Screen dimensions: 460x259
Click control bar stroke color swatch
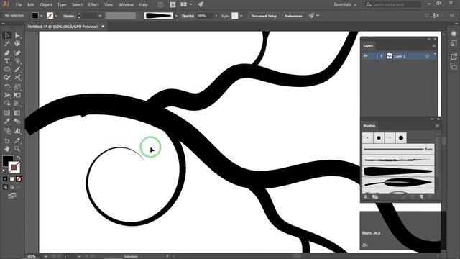tap(50, 16)
